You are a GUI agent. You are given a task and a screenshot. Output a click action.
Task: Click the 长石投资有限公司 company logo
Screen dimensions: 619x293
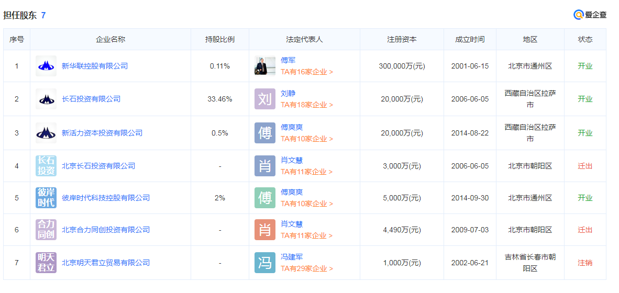tap(46, 98)
